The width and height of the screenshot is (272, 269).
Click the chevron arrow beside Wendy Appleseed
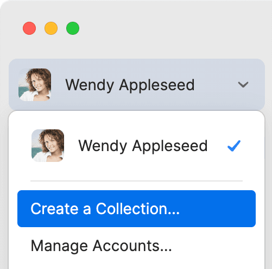(243, 85)
